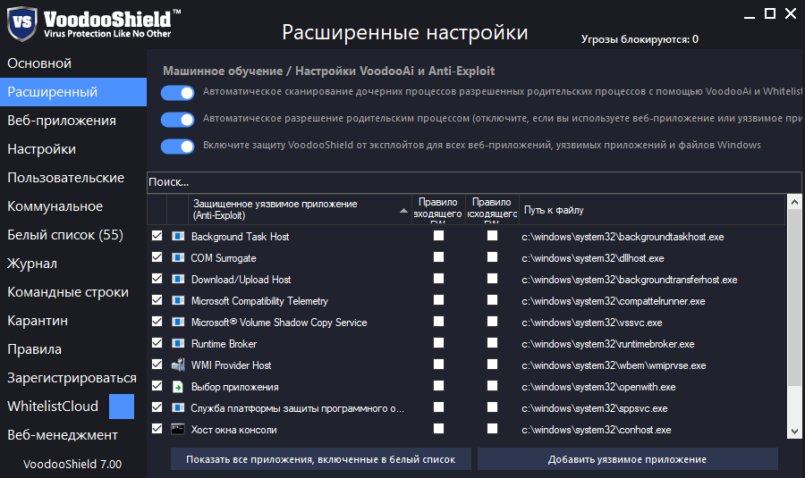Open WhitelistCloud section
805x478 pixels.
pyautogui.click(x=53, y=407)
